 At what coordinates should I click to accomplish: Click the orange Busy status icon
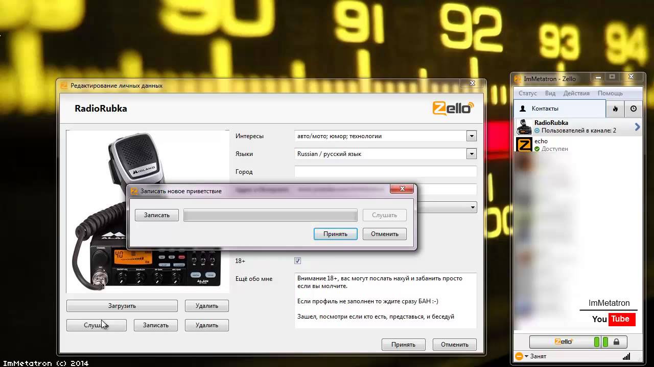point(519,356)
